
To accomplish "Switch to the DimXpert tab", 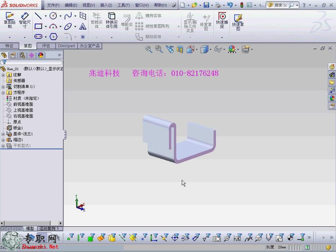I will coord(66,46).
